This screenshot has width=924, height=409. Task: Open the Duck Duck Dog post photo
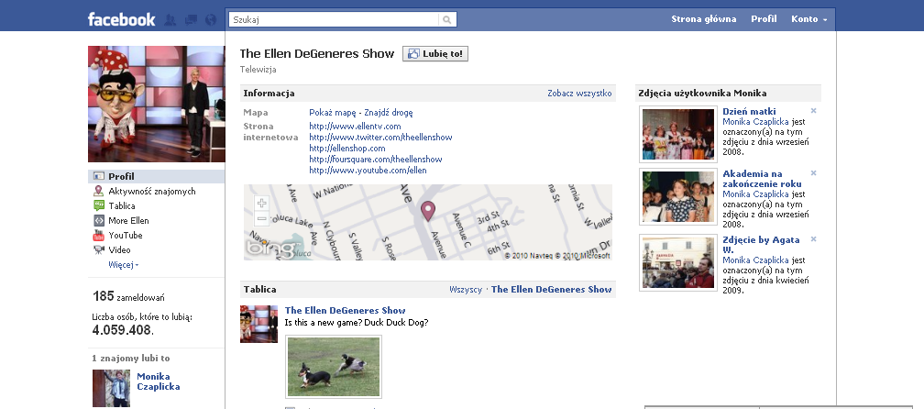(334, 367)
